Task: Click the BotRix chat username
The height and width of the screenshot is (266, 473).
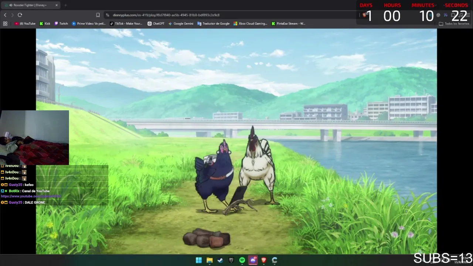Action: (x=14, y=191)
